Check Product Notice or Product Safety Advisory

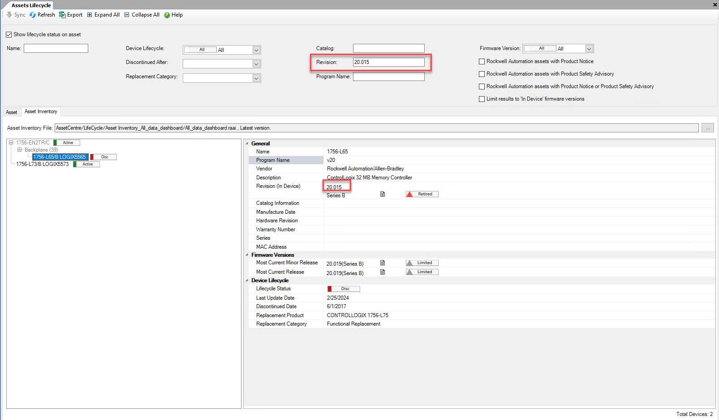pyautogui.click(x=482, y=86)
